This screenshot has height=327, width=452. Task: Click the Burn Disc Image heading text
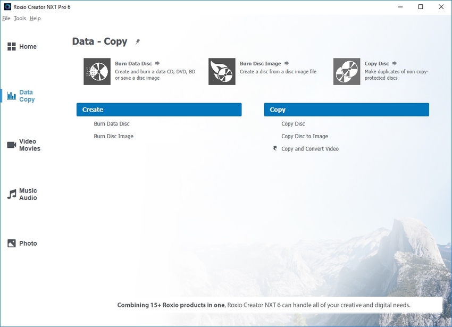[x=261, y=63]
